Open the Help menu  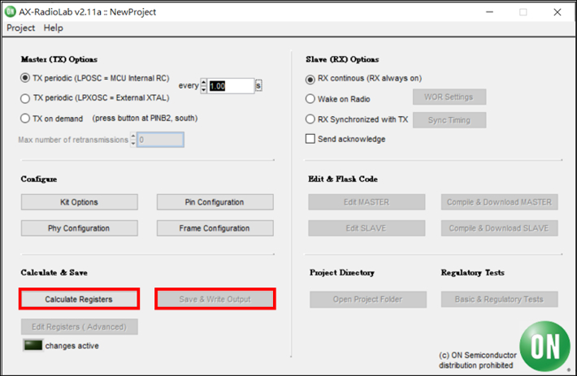pyautogui.click(x=54, y=28)
